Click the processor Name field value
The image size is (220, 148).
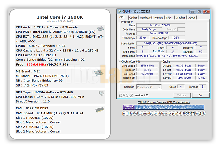[161, 25]
